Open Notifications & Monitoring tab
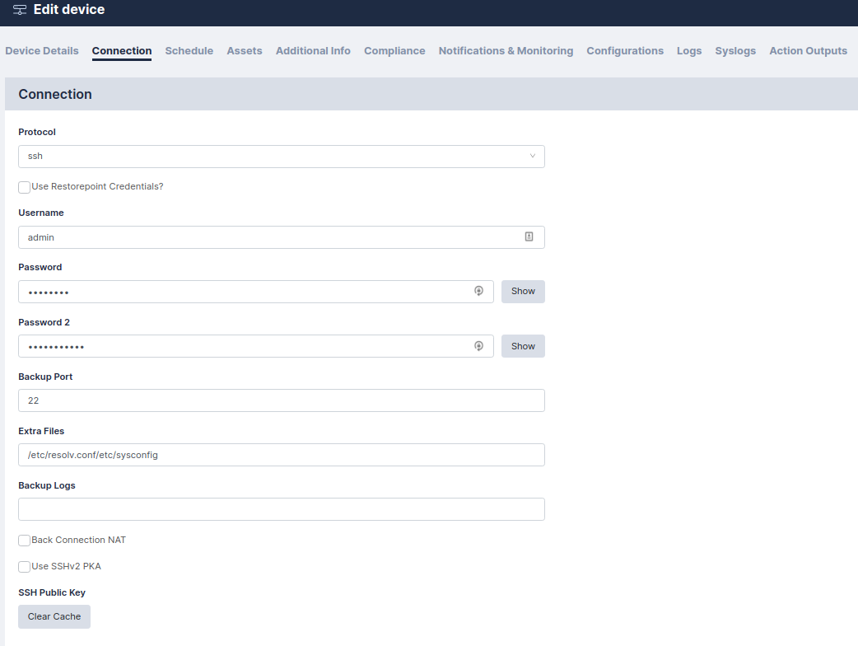The image size is (858, 646). click(x=506, y=51)
